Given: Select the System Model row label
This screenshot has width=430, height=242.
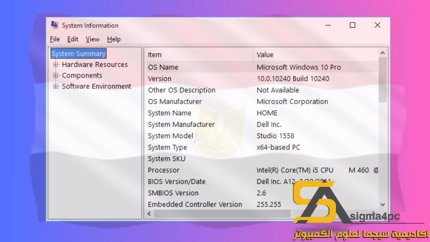Looking at the screenshot, I should point(170,136).
